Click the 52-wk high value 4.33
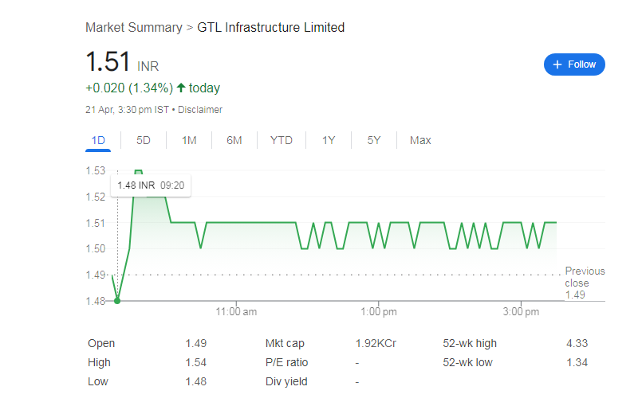Image resolution: width=642 pixels, height=406 pixels. tap(577, 343)
